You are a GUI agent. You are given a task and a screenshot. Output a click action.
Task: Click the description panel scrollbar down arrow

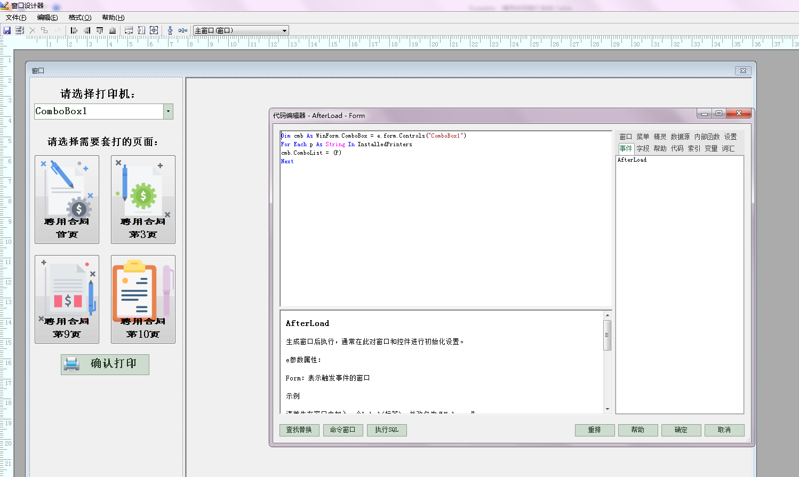point(608,409)
